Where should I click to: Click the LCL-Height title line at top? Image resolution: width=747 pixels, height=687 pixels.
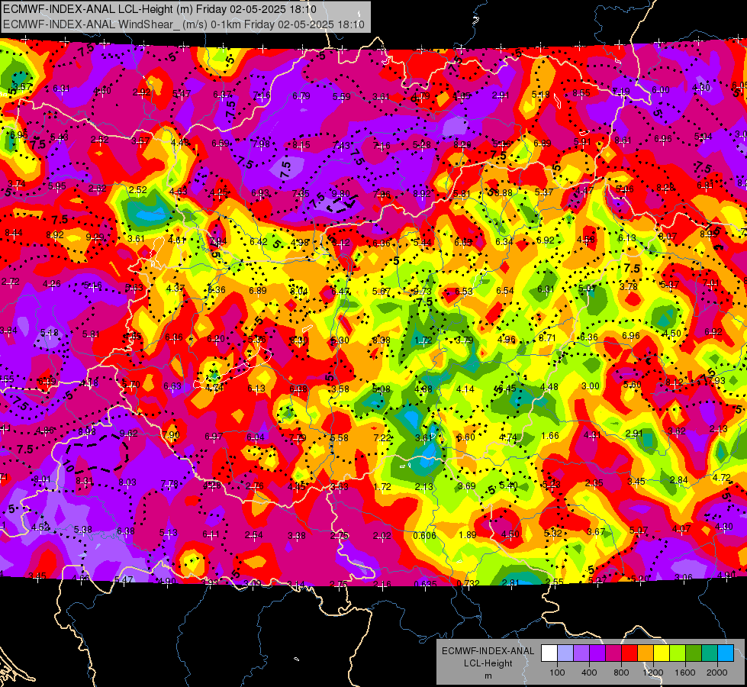point(159,9)
